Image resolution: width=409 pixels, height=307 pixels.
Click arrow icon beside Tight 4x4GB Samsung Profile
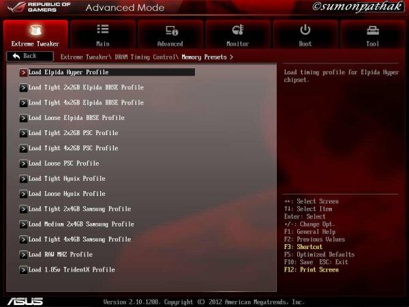pos(23,239)
